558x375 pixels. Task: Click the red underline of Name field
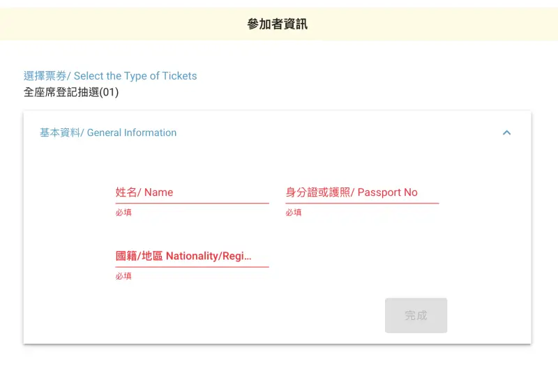193,203
